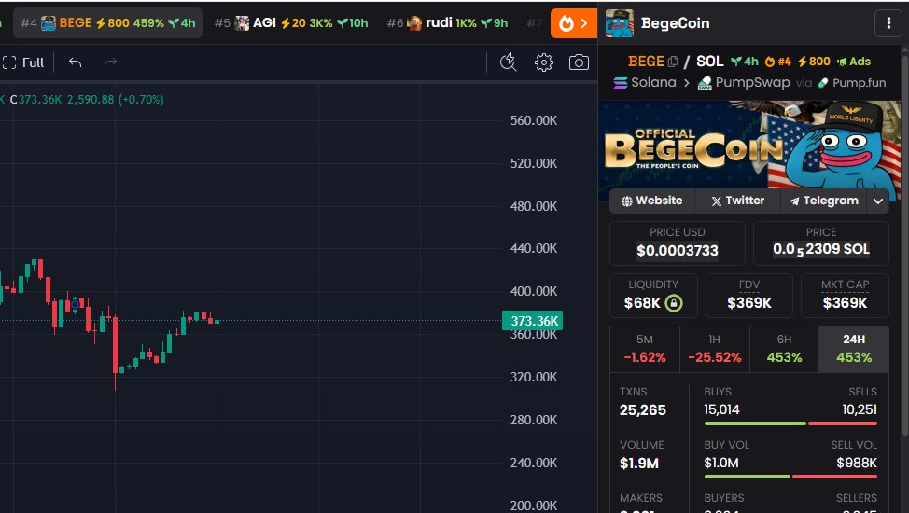Viewport: 909px width, 513px height.
Task: Copy the BEGE token address icon
Action: (673, 62)
